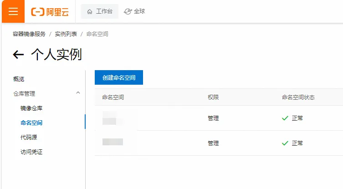This screenshot has height=189, width=343.
Task: Click the second row's blurred namespace name
Action: point(112,142)
